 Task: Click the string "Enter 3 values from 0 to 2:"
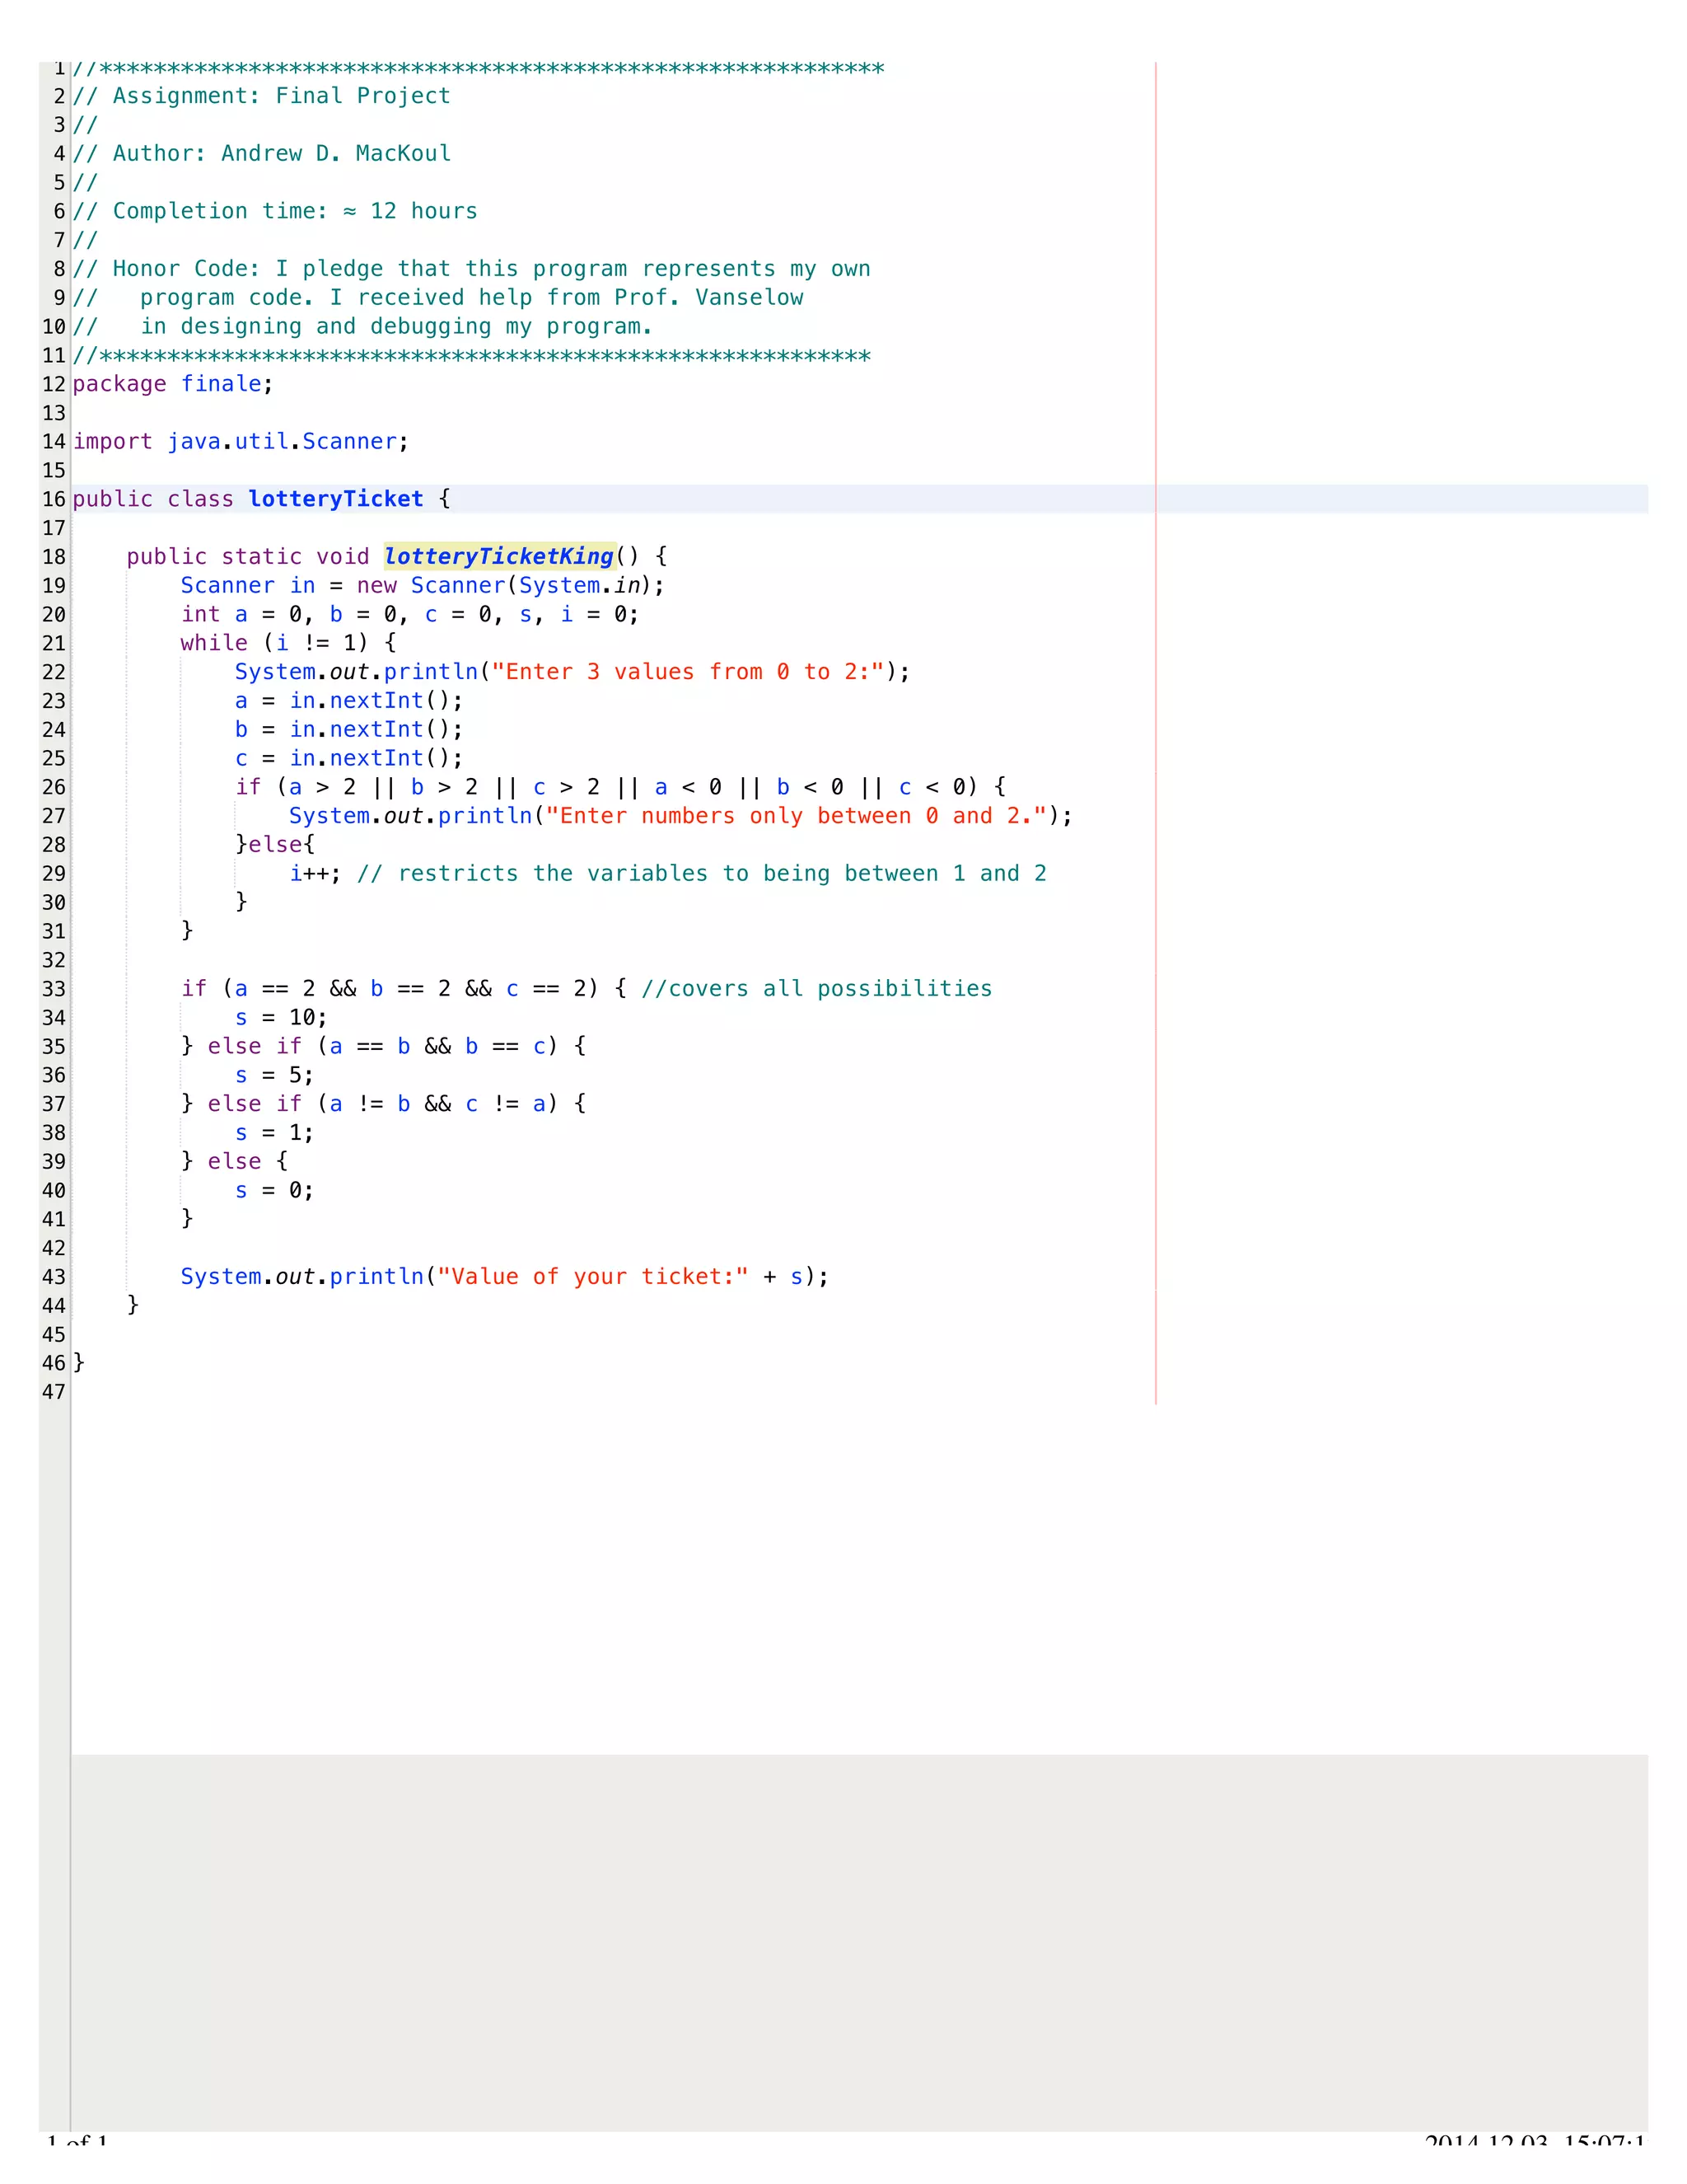tap(688, 672)
